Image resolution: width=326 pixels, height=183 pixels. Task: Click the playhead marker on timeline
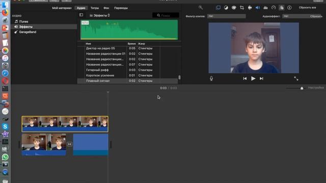click(108, 92)
